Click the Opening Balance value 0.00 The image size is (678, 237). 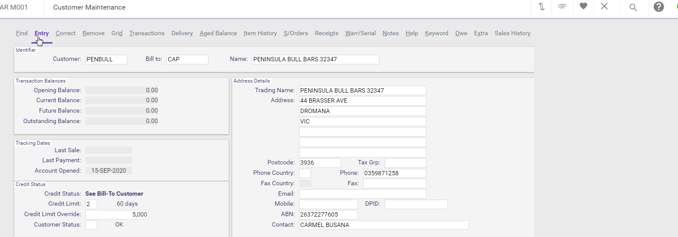click(x=122, y=90)
